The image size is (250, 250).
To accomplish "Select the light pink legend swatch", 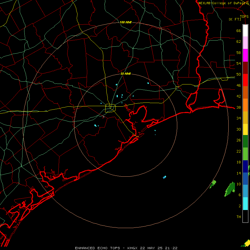I will click(x=245, y=42).
